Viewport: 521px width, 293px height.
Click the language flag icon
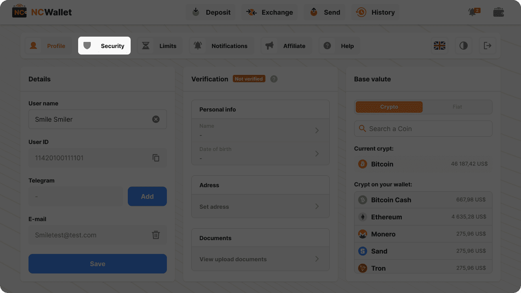[x=440, y=46]
